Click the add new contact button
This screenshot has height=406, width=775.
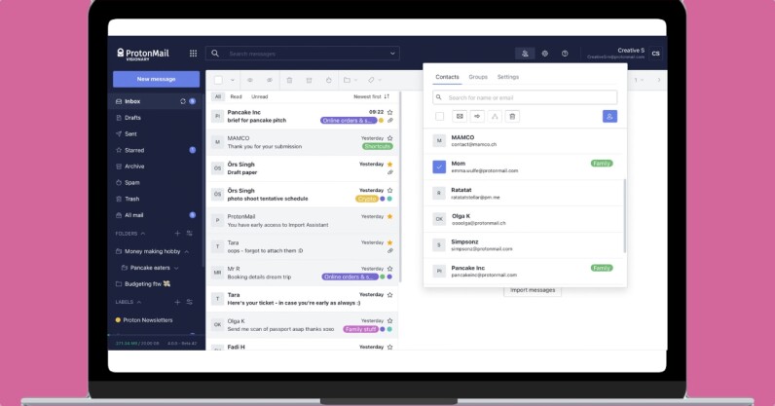click(x=609, y=116)
